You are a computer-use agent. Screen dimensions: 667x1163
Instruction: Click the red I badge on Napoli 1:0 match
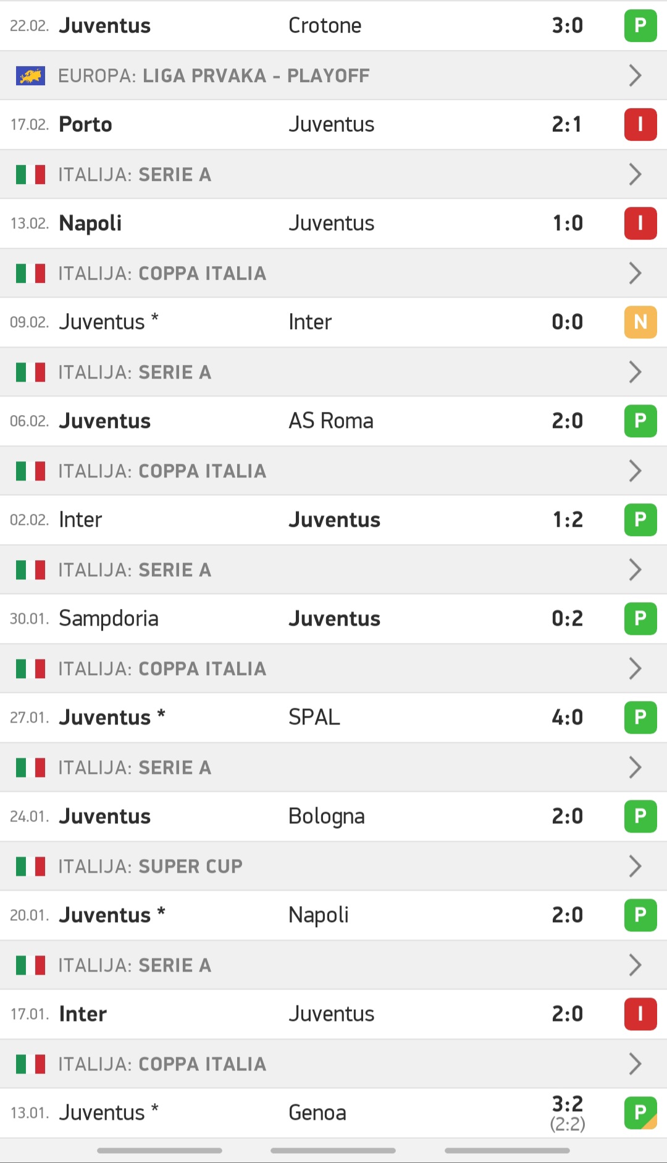640,224
